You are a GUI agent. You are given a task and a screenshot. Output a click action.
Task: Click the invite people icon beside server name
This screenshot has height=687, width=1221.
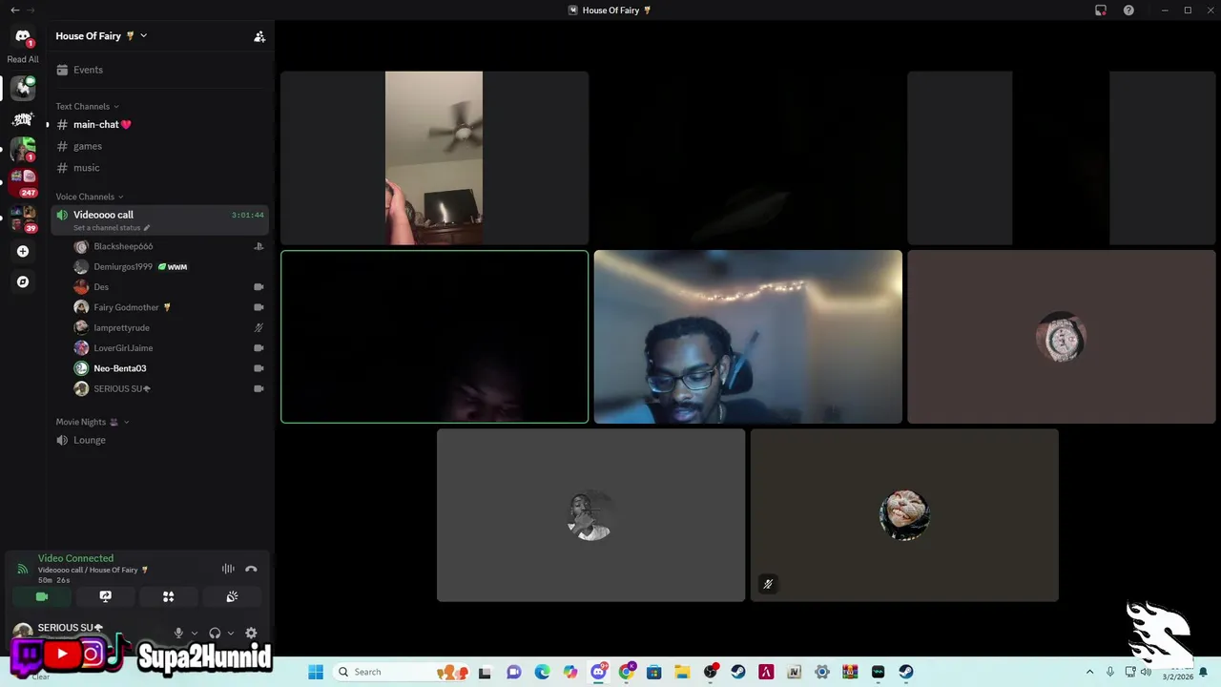coord(259,36)
